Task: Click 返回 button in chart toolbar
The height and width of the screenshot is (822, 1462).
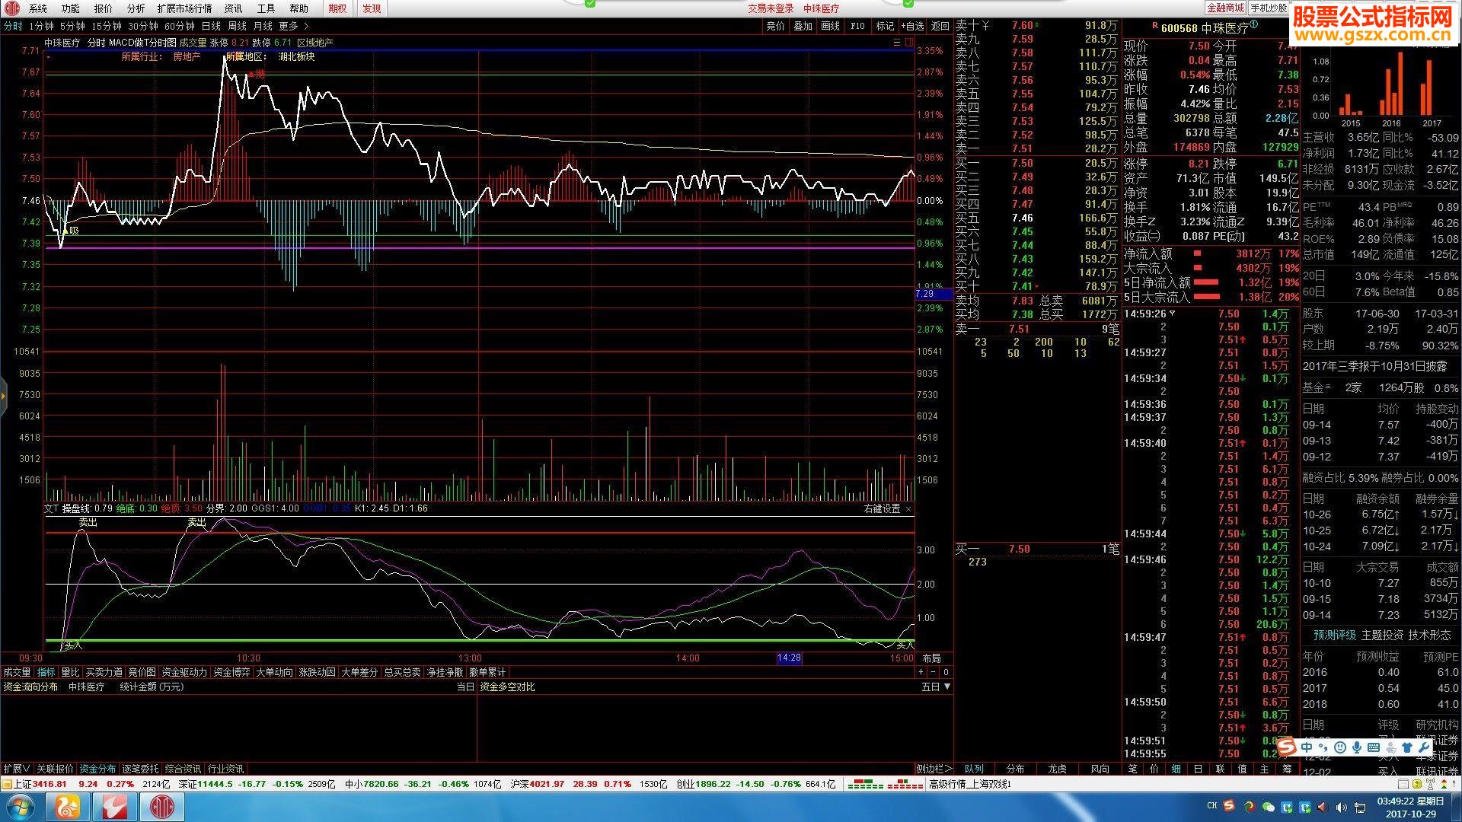Action: 940,26
